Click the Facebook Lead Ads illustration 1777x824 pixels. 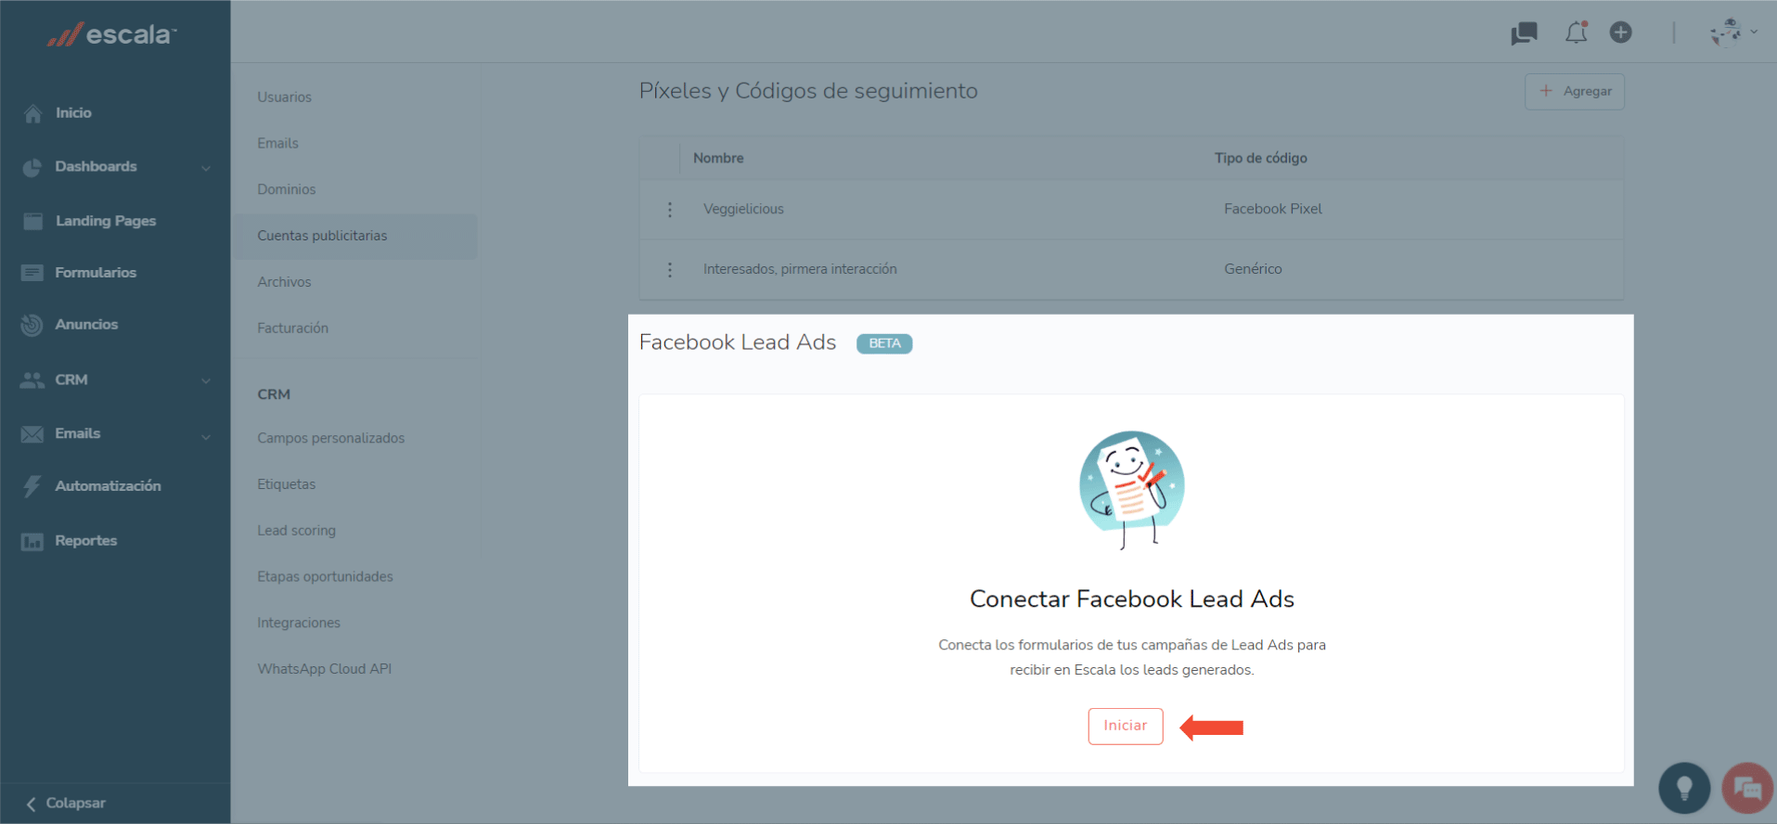coord(1131,490)
